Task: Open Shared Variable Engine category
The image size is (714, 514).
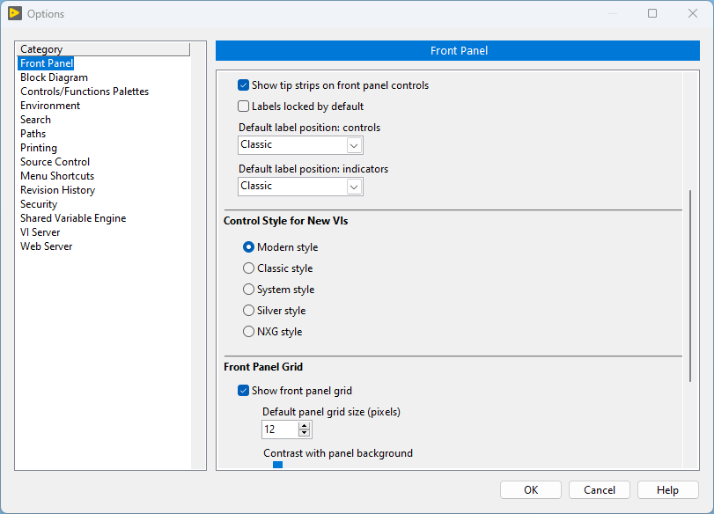Action: 73,218
